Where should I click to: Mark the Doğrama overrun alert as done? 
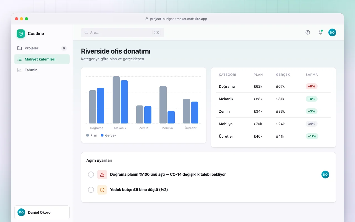(91, 175)
